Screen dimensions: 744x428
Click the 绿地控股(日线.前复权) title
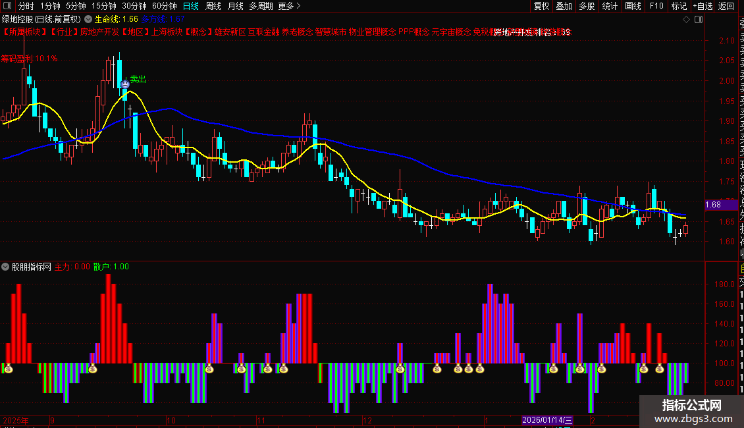pyautogui.click(x=41, y=20)
